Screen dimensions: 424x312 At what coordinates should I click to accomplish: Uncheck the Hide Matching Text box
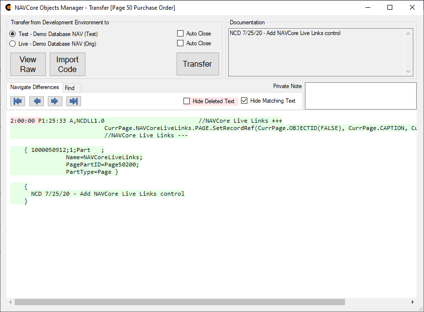click(244, 101)
